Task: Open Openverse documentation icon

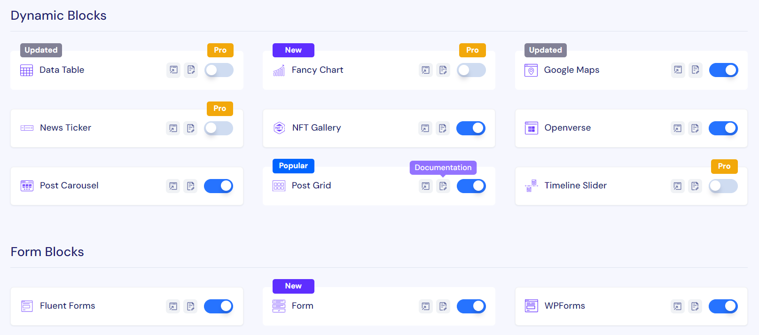Action: tap(695, 128)
